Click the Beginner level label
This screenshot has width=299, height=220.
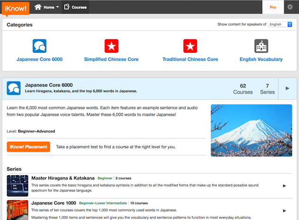coord(105,178)
